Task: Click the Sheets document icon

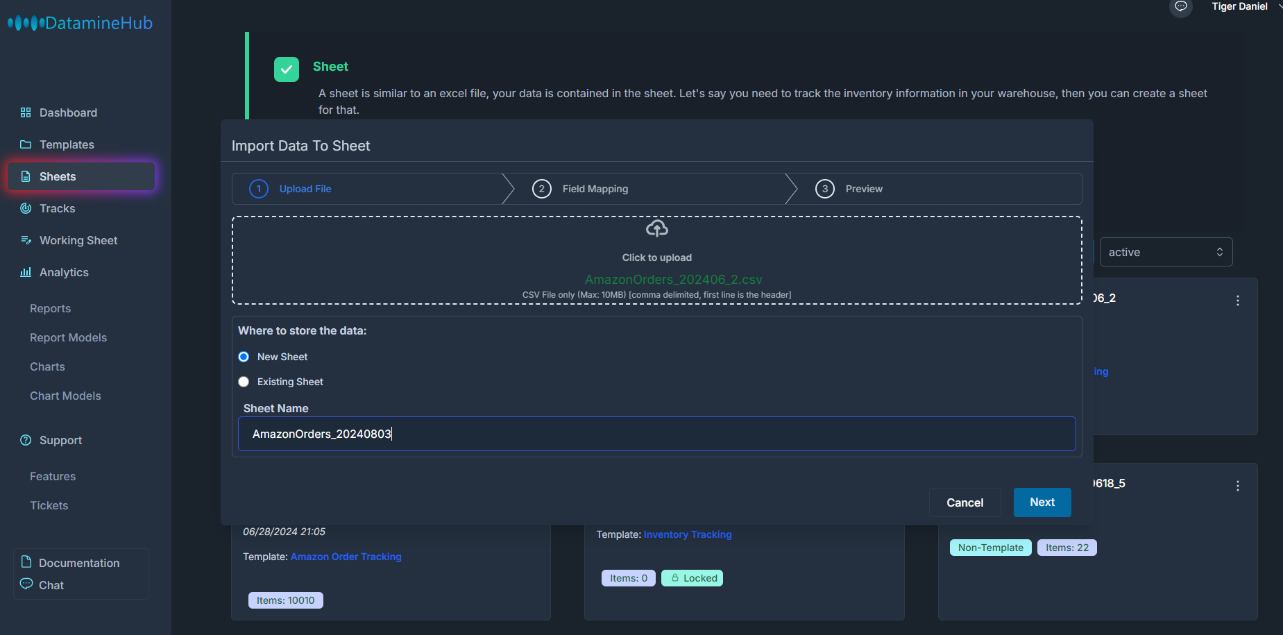Action: (x=26, y=176)
